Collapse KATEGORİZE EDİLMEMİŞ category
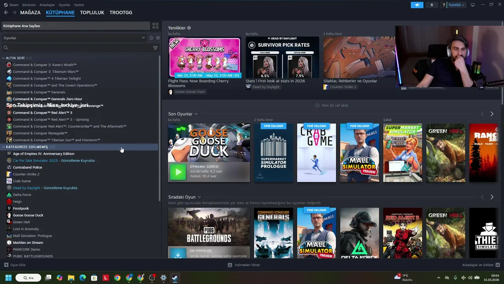The image size is (504, 284). pos(4,147)
